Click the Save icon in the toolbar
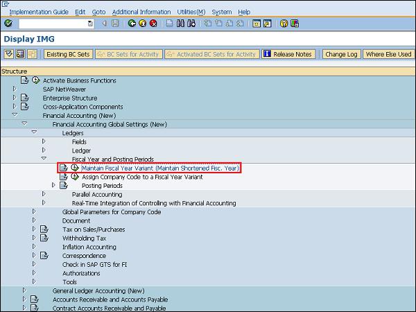The image size is (416, 312). coord(115,24)
